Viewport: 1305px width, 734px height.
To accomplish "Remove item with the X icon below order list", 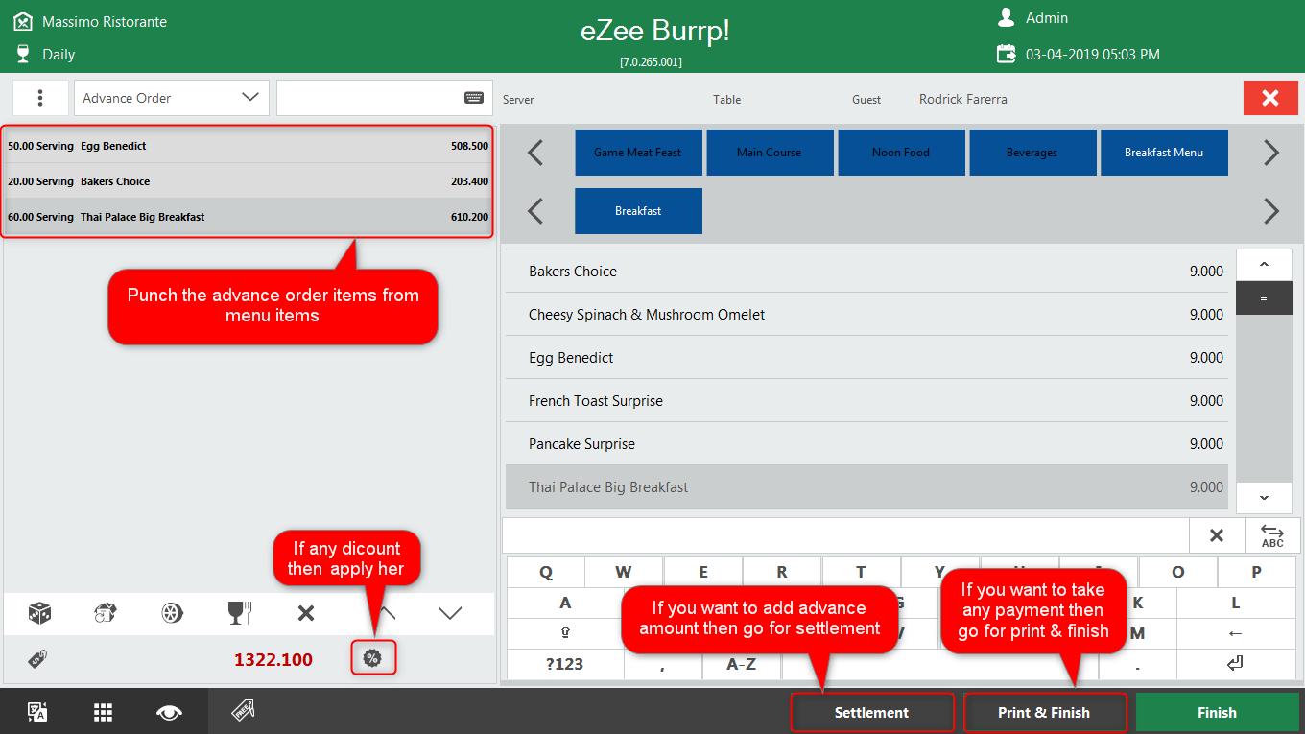I will pyautogui.click(x=306, y=613).
